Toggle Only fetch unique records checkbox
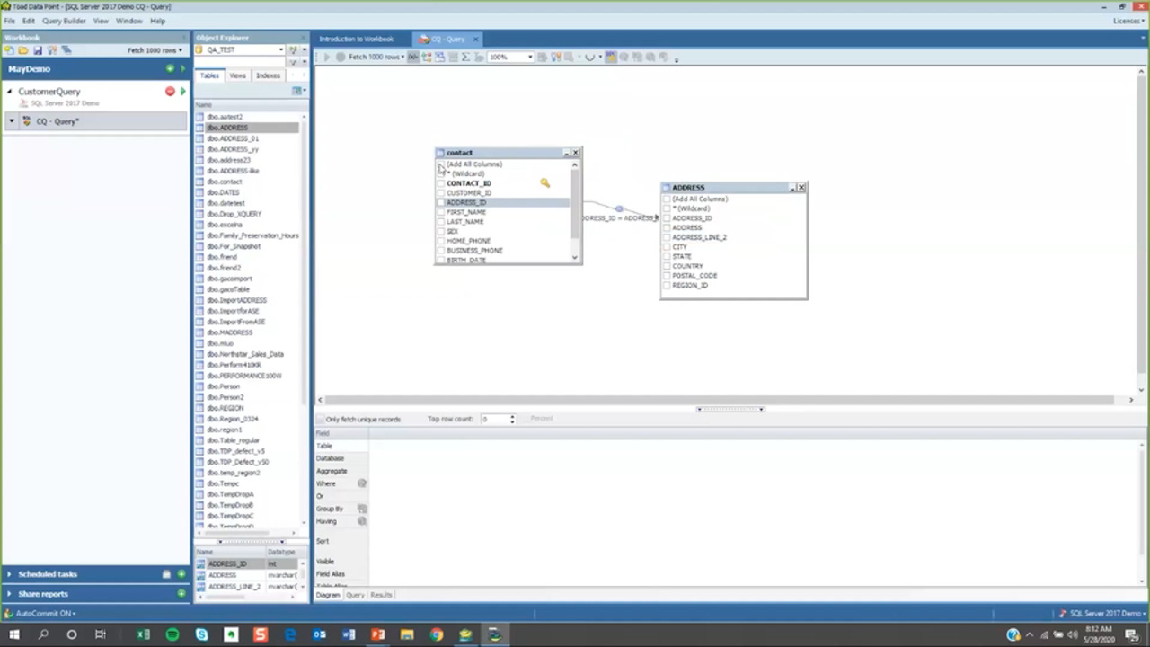 pos(321,420)
